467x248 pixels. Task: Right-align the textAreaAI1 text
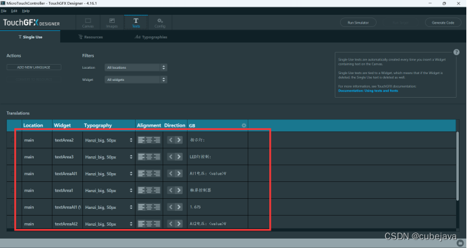pyautogui.click(x=157, y=173)
